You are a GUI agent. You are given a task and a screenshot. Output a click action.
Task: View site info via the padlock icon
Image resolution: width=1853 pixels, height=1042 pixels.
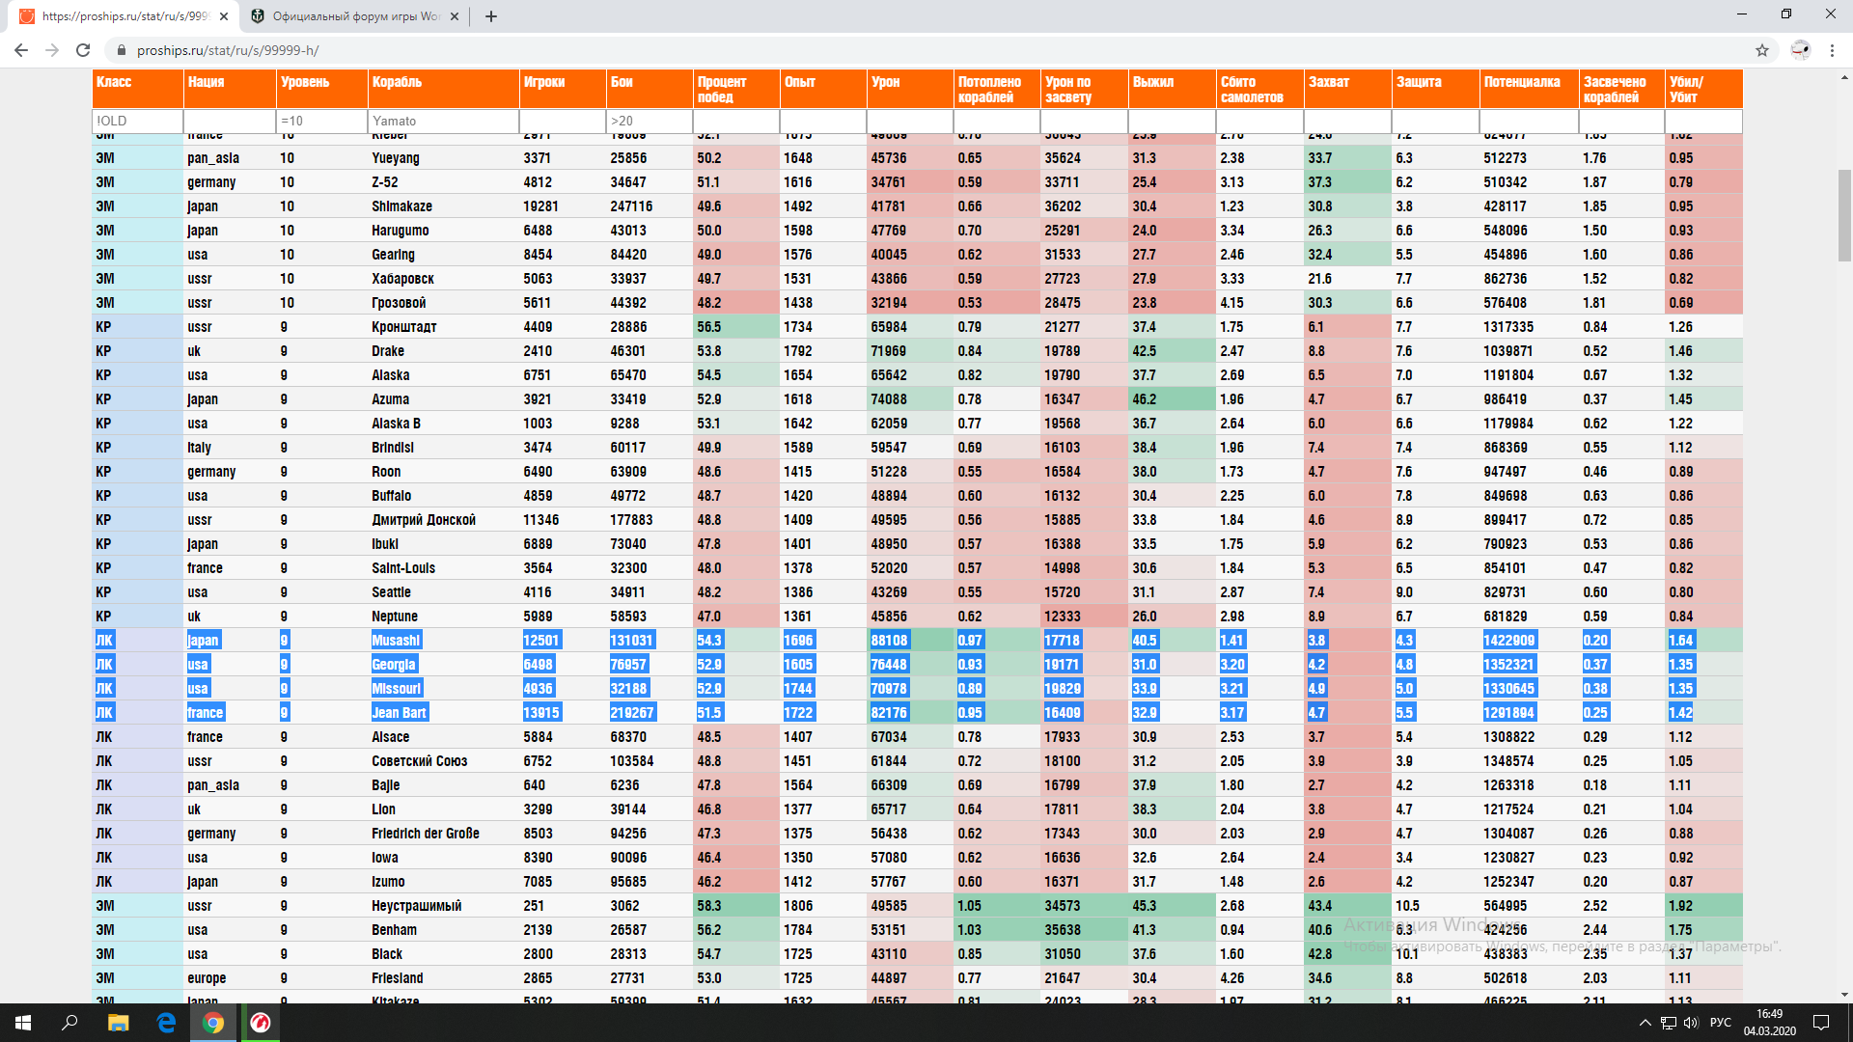click(122, 50)
